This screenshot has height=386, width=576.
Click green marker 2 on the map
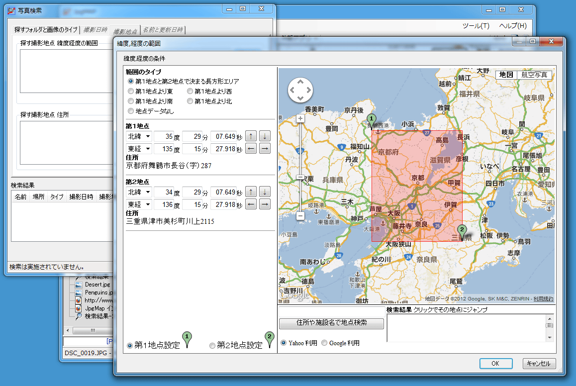click(x=462, y=231)
